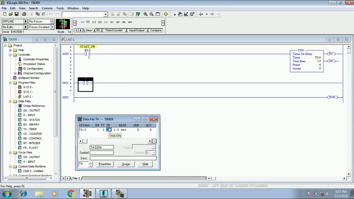Click Properties in Data File T4 window
Screen dimensions: 354x199
click(x=105, y=164)
